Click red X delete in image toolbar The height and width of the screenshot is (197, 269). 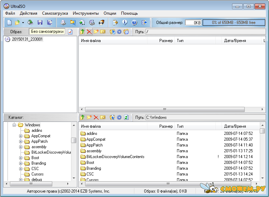point(89,32)
